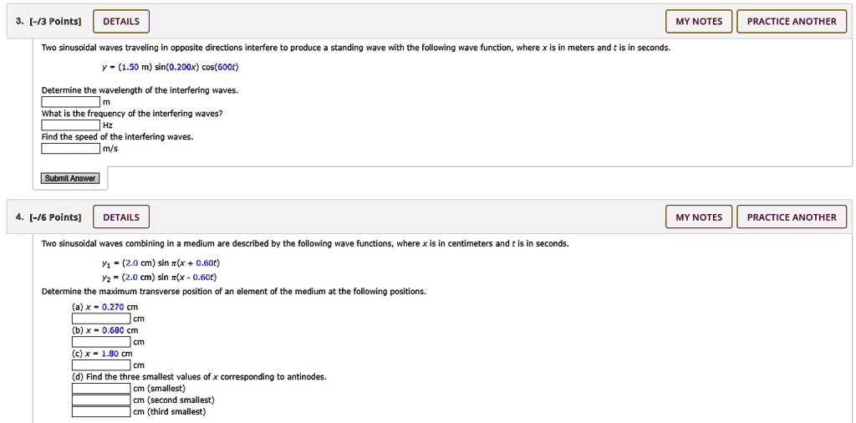Viewport: 856px width, 423px height.
Task: Open MY NOTES for question 4
Action: (699, 217)
